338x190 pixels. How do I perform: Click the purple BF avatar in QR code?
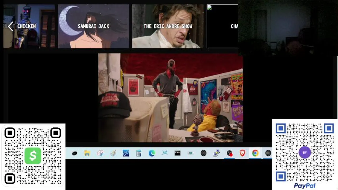[305, 153]
